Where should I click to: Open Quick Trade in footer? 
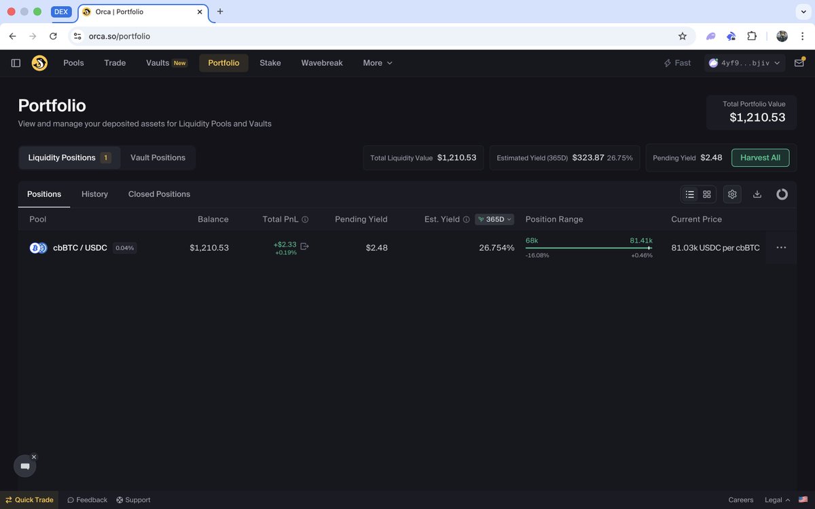(x=29, y=499)
